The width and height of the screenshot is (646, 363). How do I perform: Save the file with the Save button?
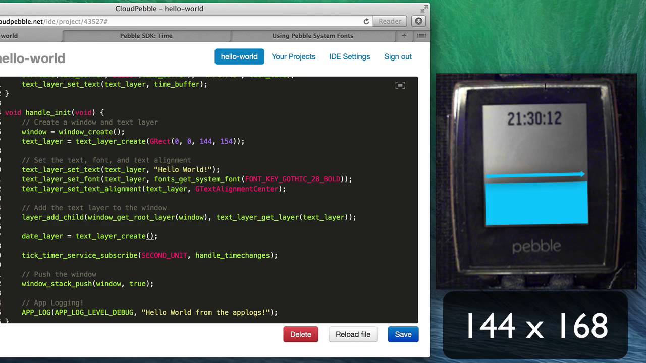coord(403,334)
